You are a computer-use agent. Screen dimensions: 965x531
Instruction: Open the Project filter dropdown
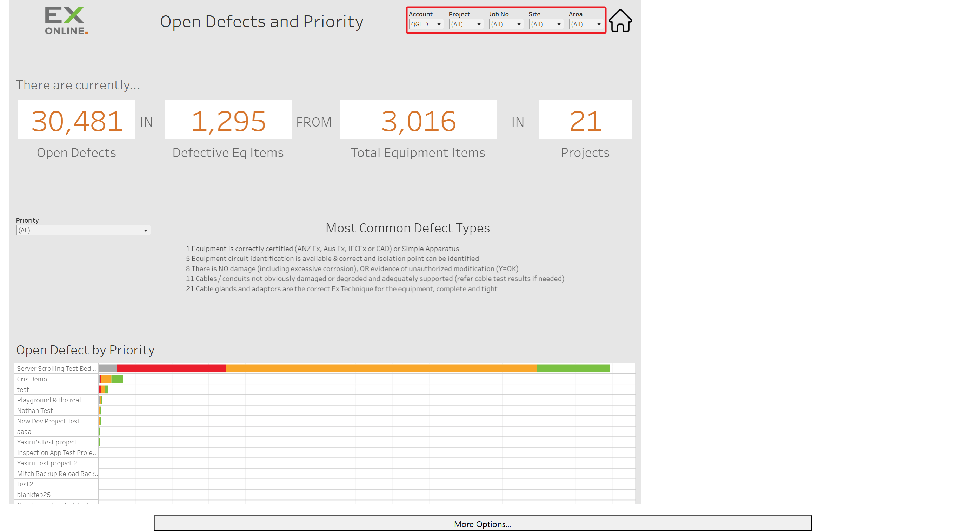pos(466,24)
